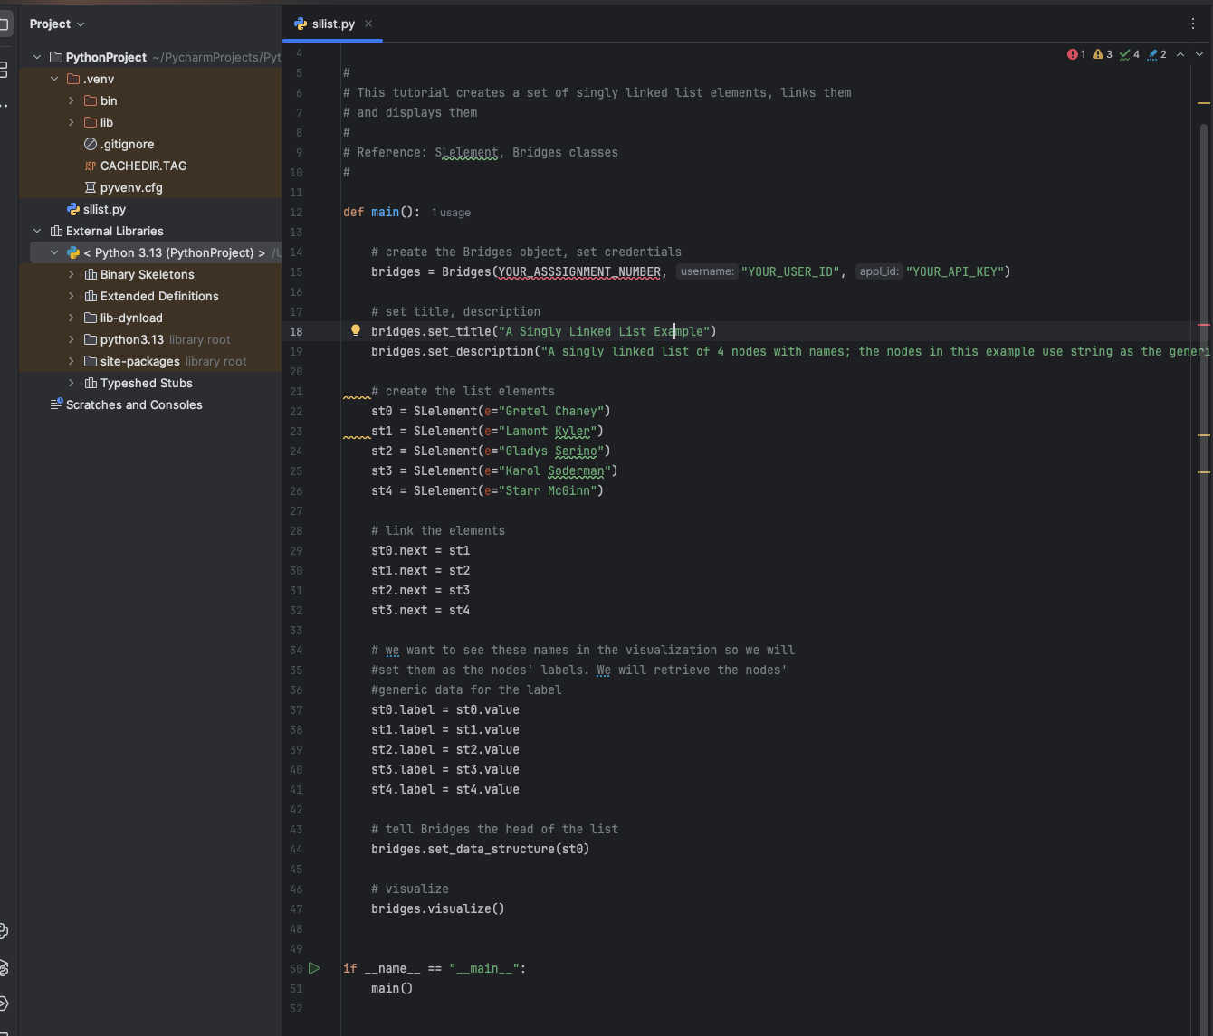1213x1036 pixels.
Task: Click the "Lamont Kyler" string
Action: (547, 431)
